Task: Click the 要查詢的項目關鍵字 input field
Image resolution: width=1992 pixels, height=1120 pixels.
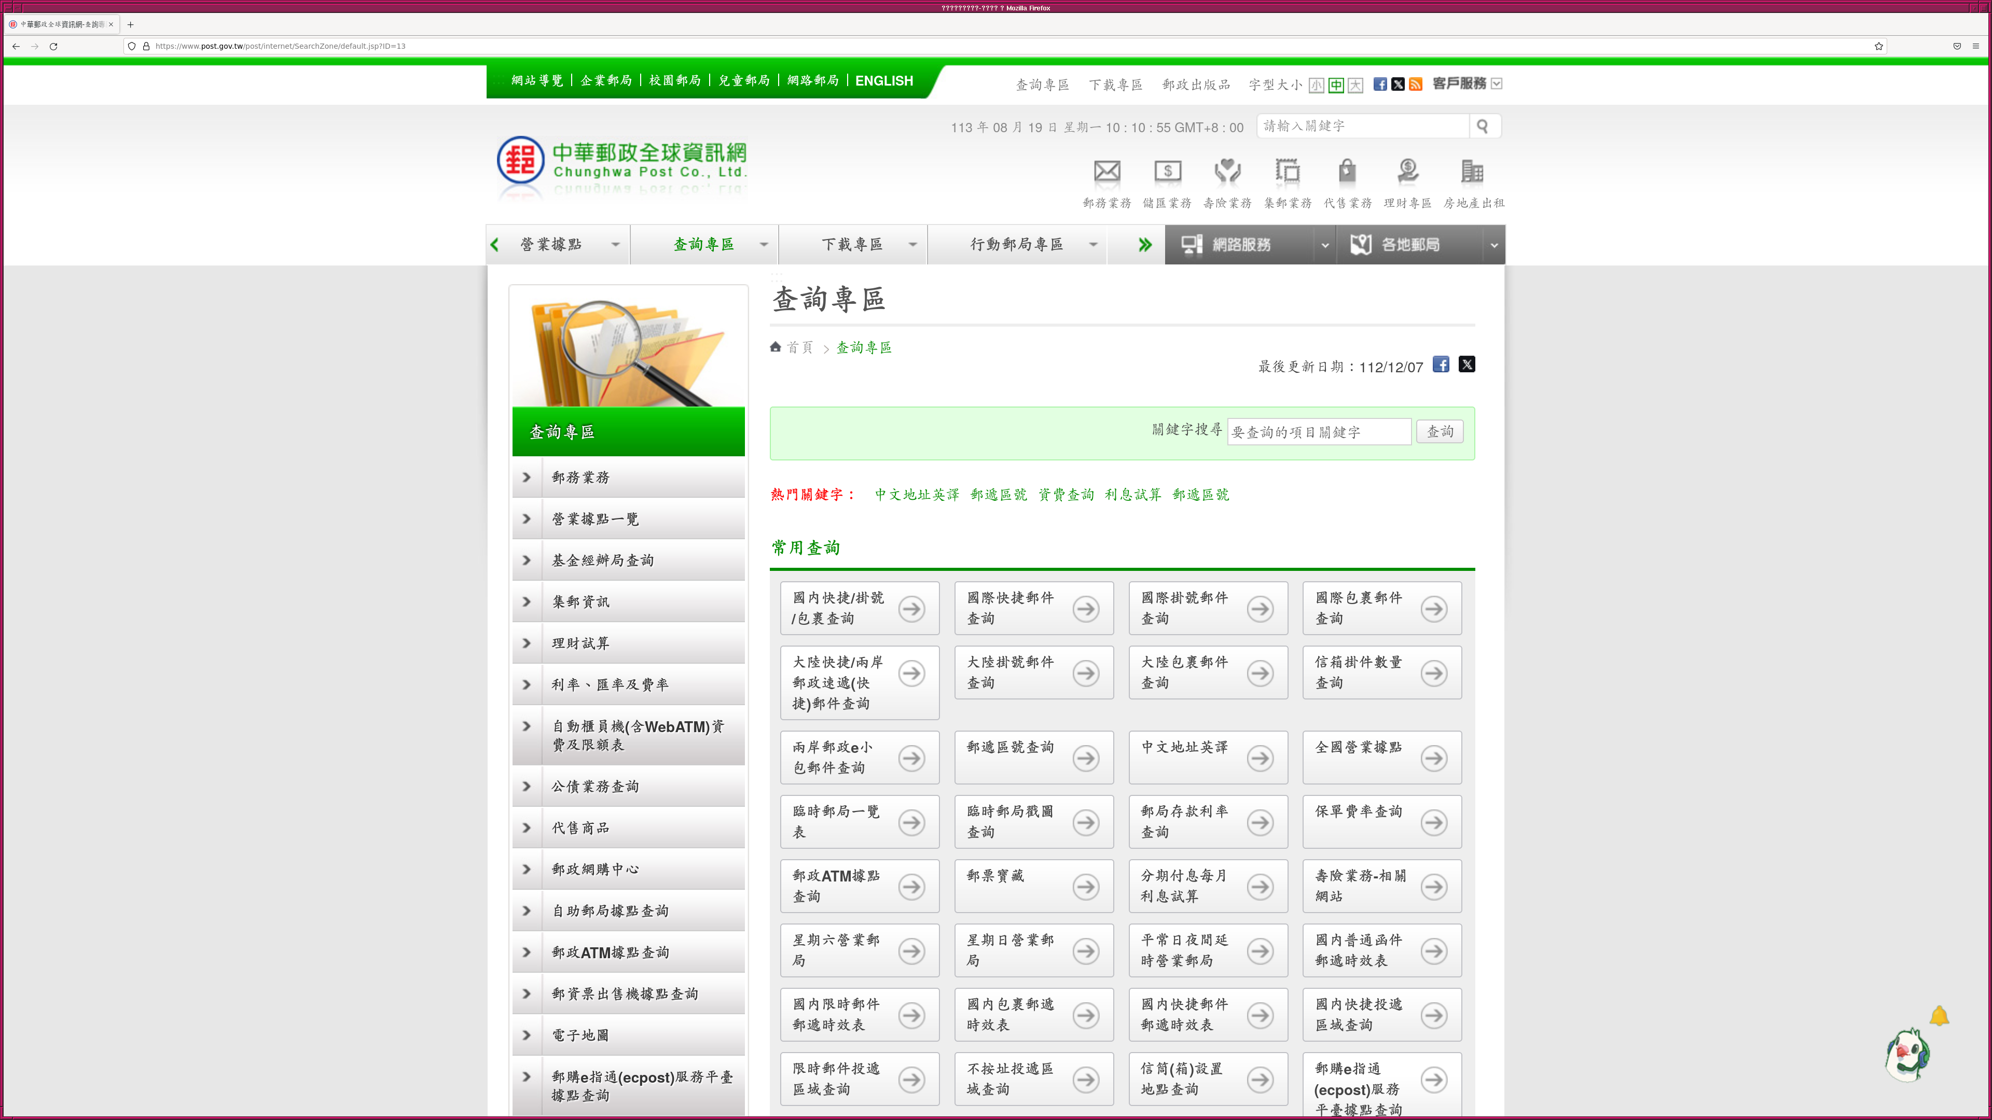Action: click(x=1319, y=432)
